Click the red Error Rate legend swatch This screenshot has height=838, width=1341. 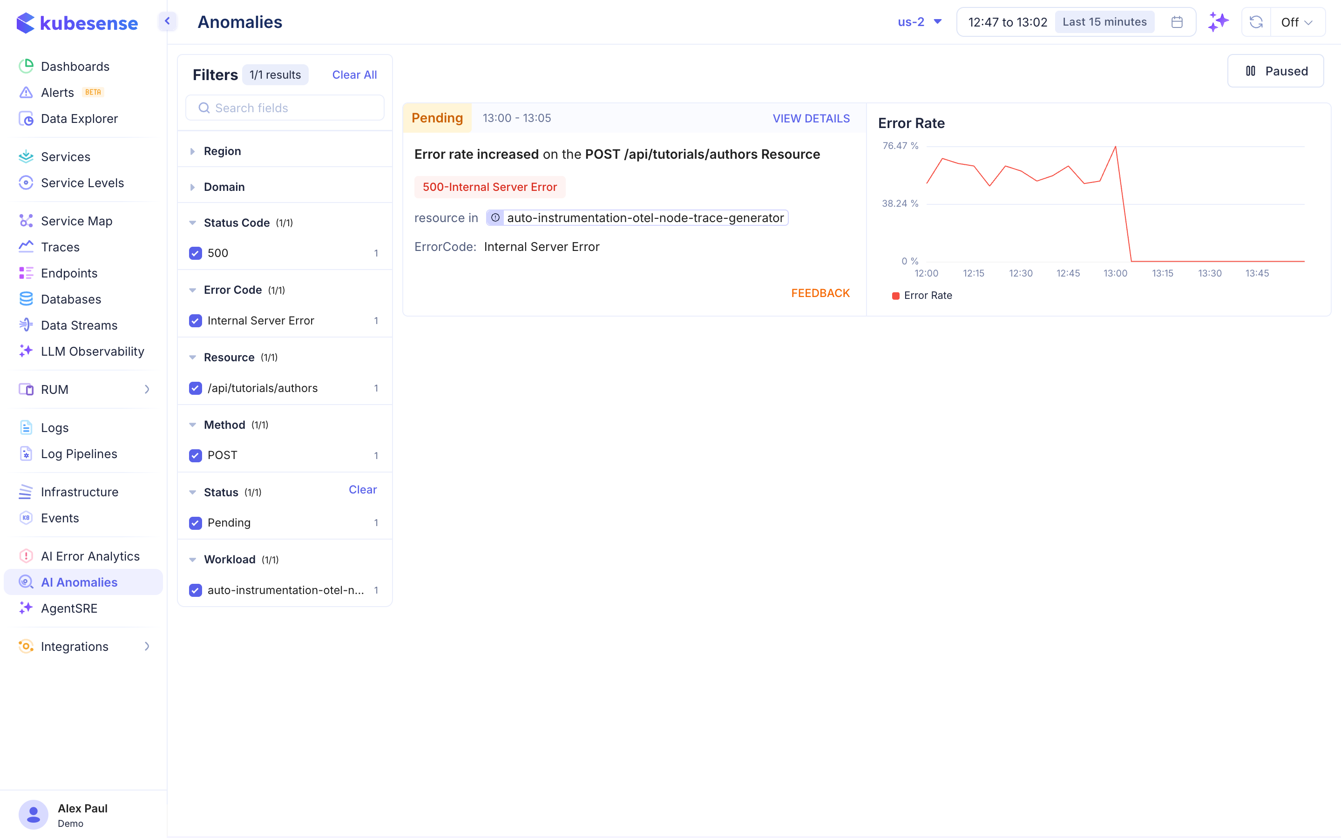coord(895,296)
